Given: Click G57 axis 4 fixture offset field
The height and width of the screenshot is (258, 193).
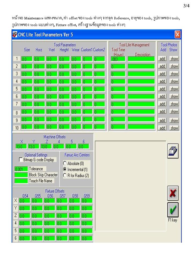Looking at the screenshot, I should click(62, 223).
